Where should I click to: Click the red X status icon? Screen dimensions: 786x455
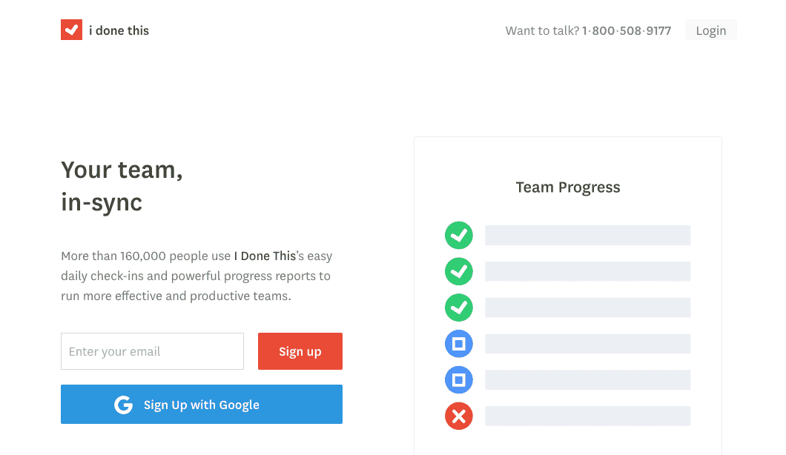point(459,416)
